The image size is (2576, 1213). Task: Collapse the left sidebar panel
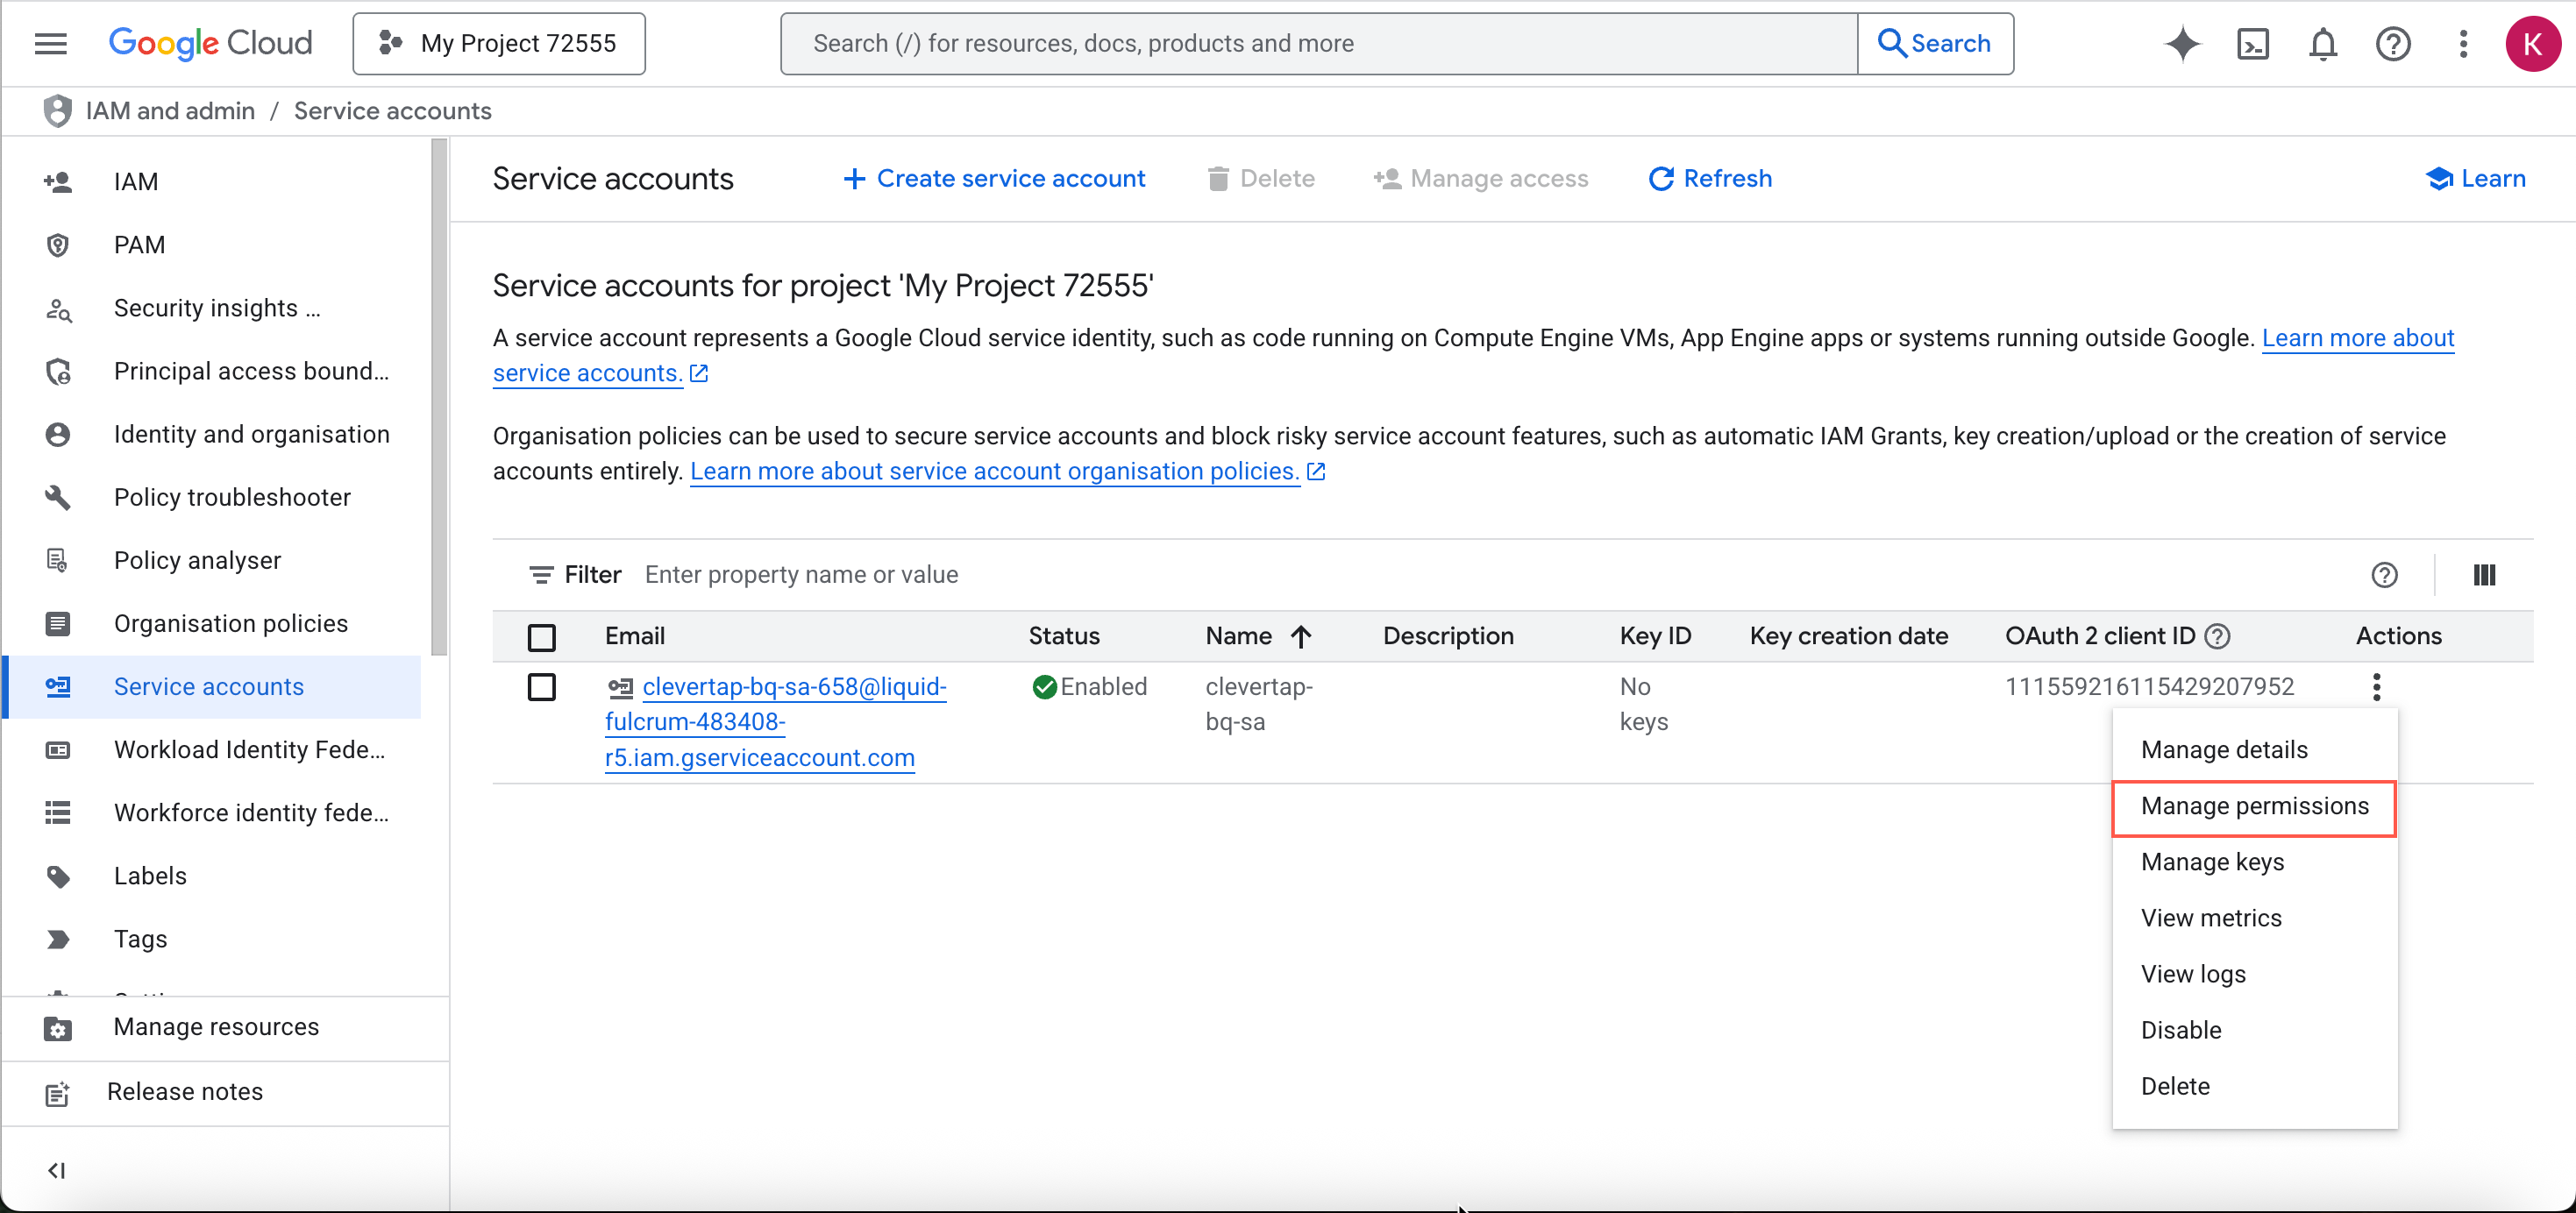click(x=57, y=1170)
